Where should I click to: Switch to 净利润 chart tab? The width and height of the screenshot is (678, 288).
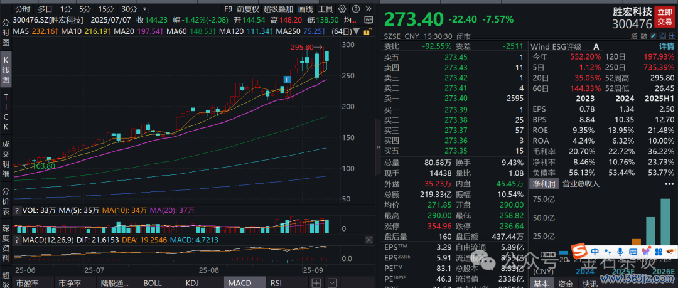(544, 184)
